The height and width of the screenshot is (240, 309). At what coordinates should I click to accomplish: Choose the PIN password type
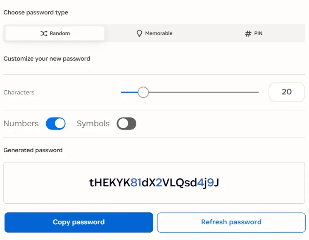pos(254,33)
